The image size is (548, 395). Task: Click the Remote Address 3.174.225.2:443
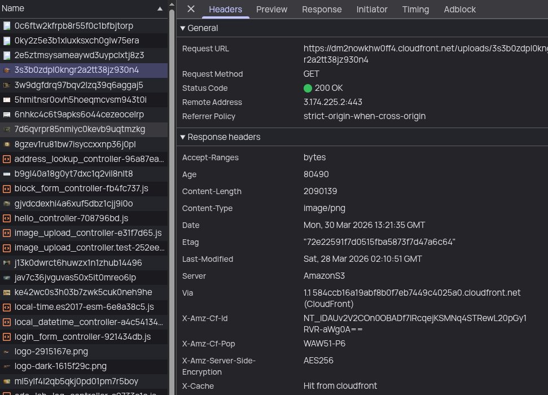coord(332,102)
